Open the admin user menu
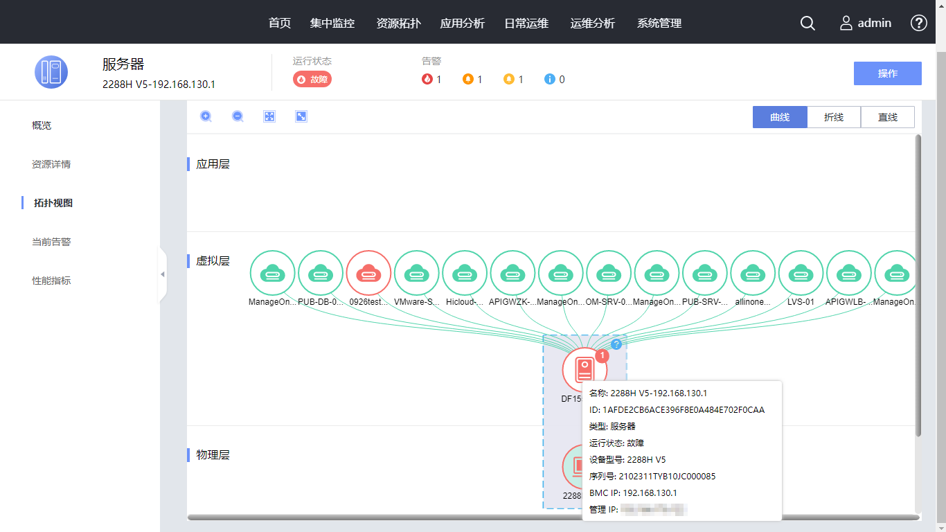 (x=866, y=23)
